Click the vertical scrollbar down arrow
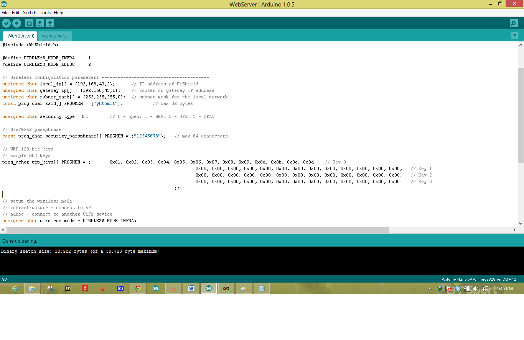524x340 pixels. 521,223
